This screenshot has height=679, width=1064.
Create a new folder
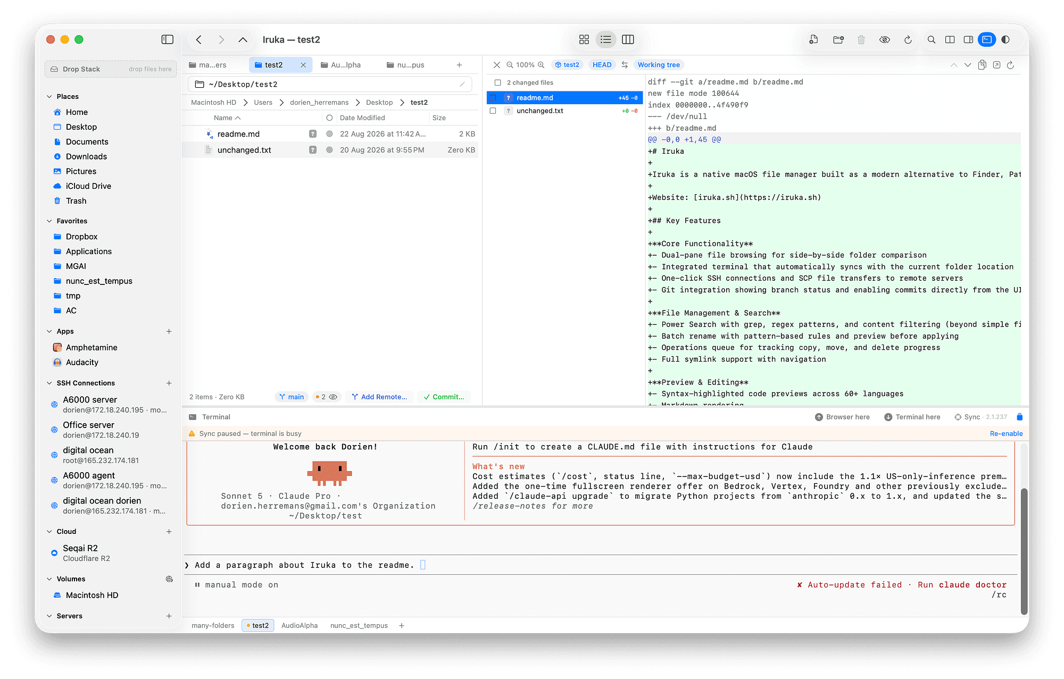pos(838,39)
